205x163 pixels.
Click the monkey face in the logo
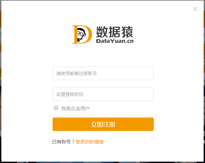[x=81, y=35]
